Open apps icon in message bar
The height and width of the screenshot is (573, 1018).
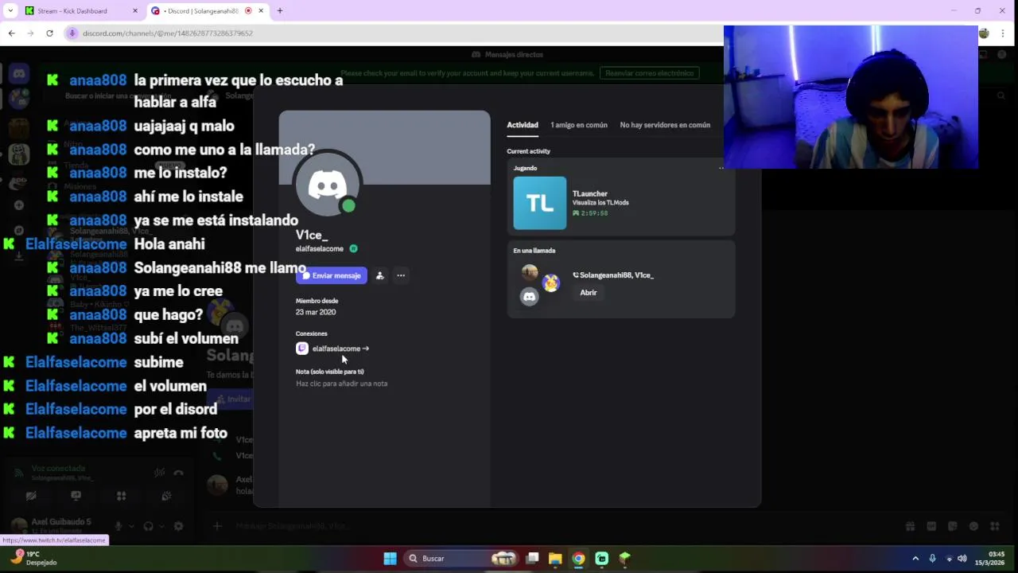pyautogui.click(x=994, y=526)
